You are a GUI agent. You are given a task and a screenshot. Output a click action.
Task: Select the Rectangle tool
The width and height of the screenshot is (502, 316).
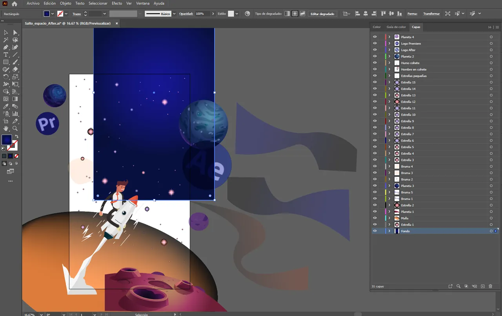point(6,62)
